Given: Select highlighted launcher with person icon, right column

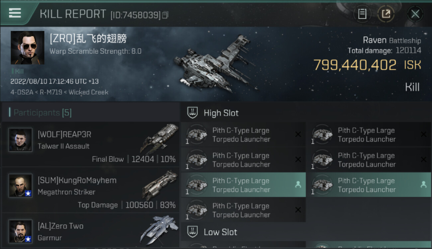Looking at the screenshot, I should (x=369, y=185).
